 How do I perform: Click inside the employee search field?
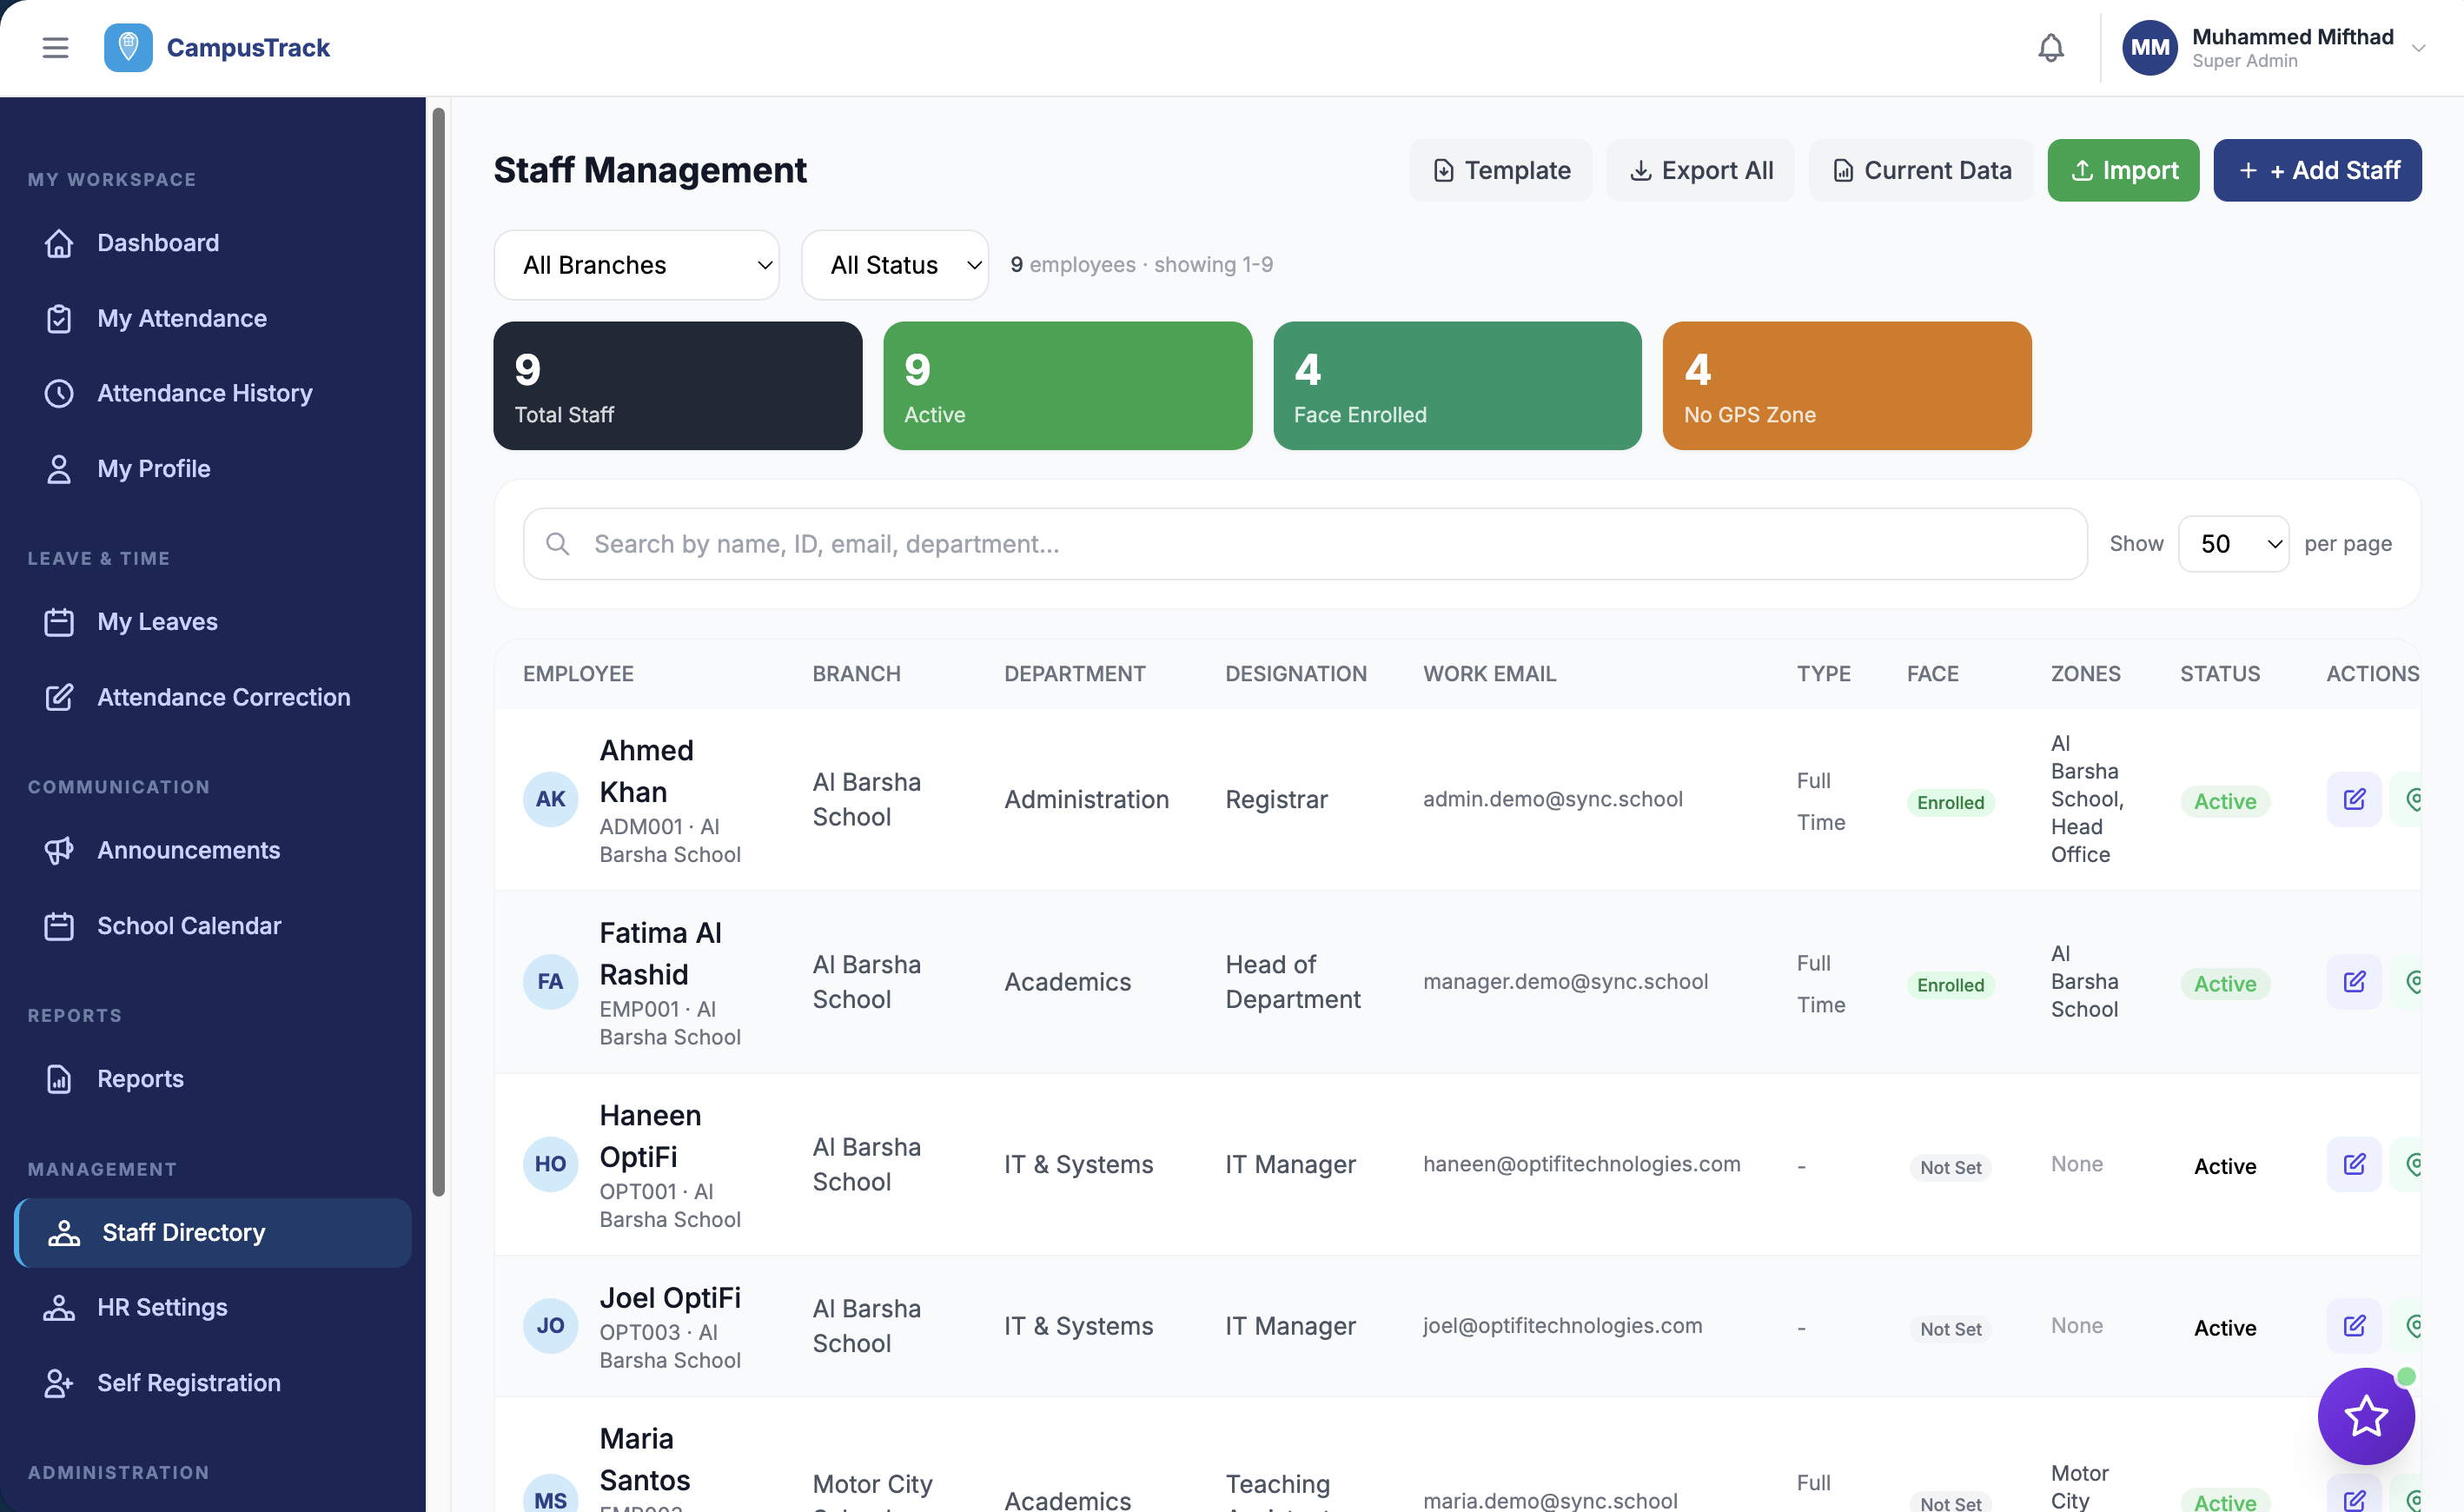pos(1200,543)
